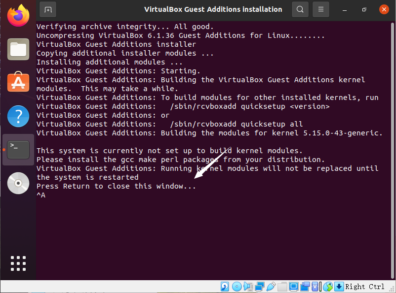396x293 pixels.
Task: Click the 'Verifying archive integrity... All good.' line
Action: coord(125,27)
